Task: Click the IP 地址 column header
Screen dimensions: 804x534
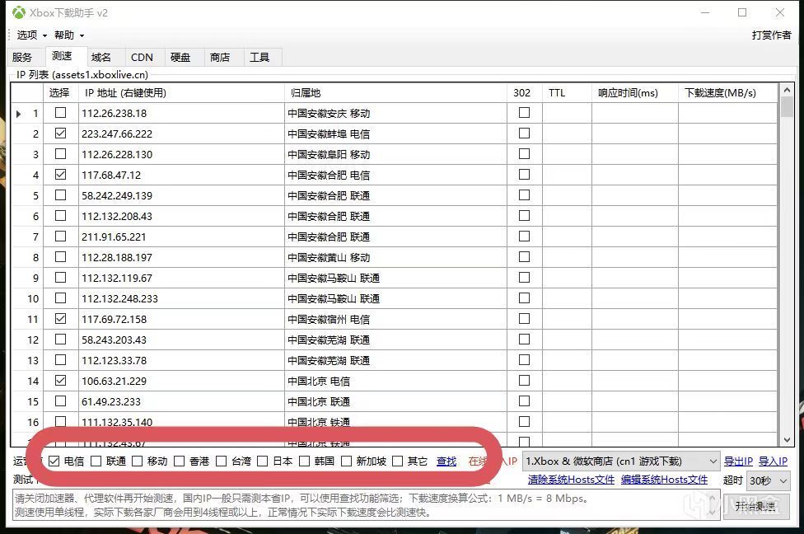Action: (x=181, y=93)
